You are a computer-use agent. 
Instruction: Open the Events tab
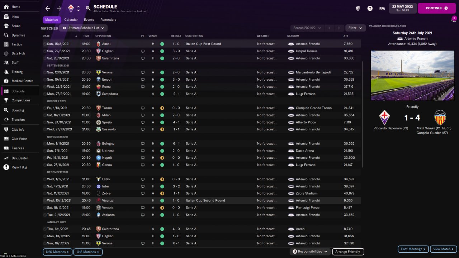click(x=89, y=20)
